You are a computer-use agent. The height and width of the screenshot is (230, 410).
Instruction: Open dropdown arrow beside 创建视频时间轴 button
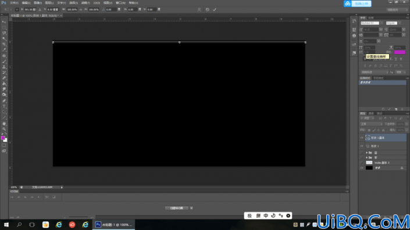[191, 208]
